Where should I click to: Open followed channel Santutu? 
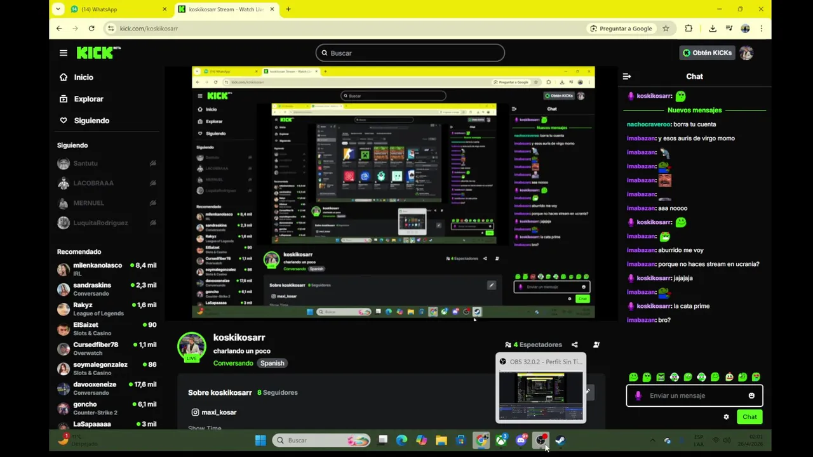[x=107, y=164]
